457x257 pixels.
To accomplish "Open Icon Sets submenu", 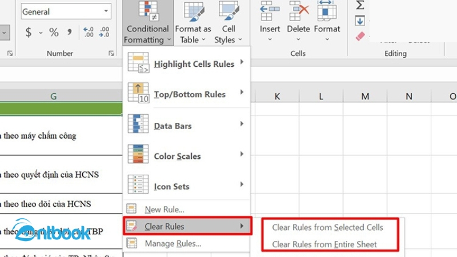I will (187, 185).
